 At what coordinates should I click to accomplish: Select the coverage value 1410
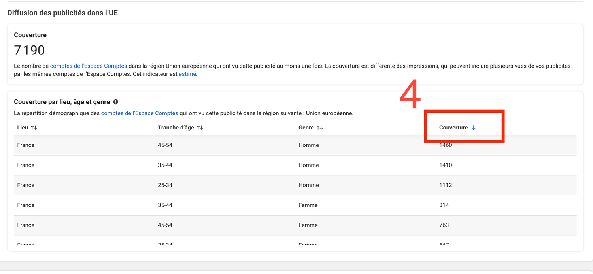(446, 165)
